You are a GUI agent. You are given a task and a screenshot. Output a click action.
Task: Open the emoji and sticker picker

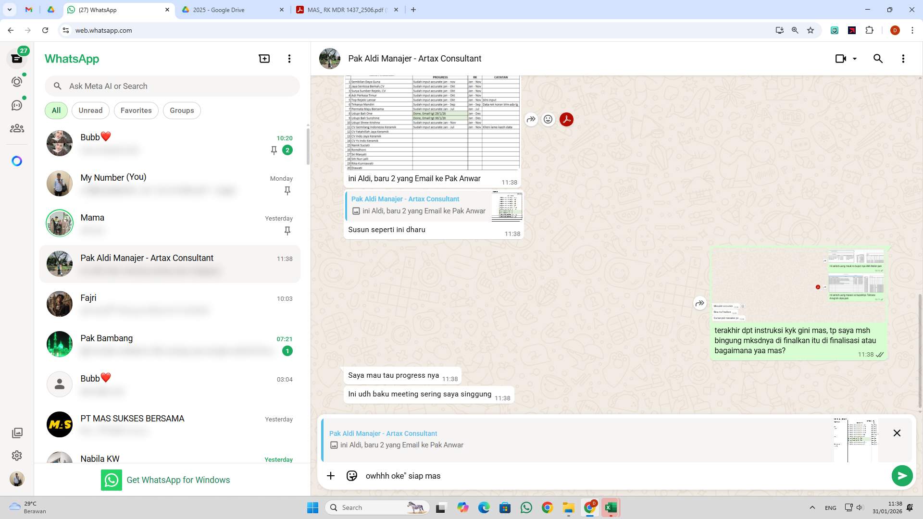(x=352, y=476)
